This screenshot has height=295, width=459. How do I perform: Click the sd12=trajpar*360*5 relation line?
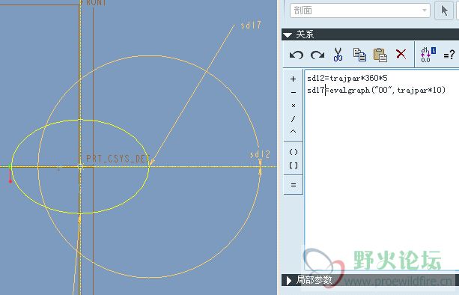tap(347, 79)
